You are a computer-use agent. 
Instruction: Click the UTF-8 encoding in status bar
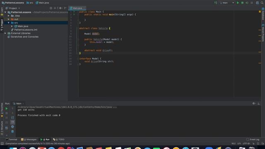point(246,144)
